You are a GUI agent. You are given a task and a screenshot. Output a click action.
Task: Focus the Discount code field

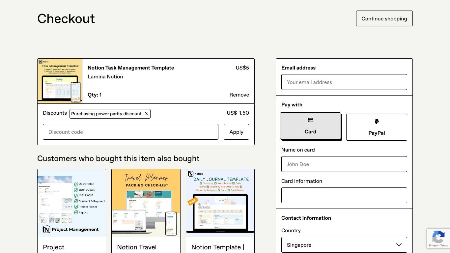pyautogui.click(x=130, y=132)
